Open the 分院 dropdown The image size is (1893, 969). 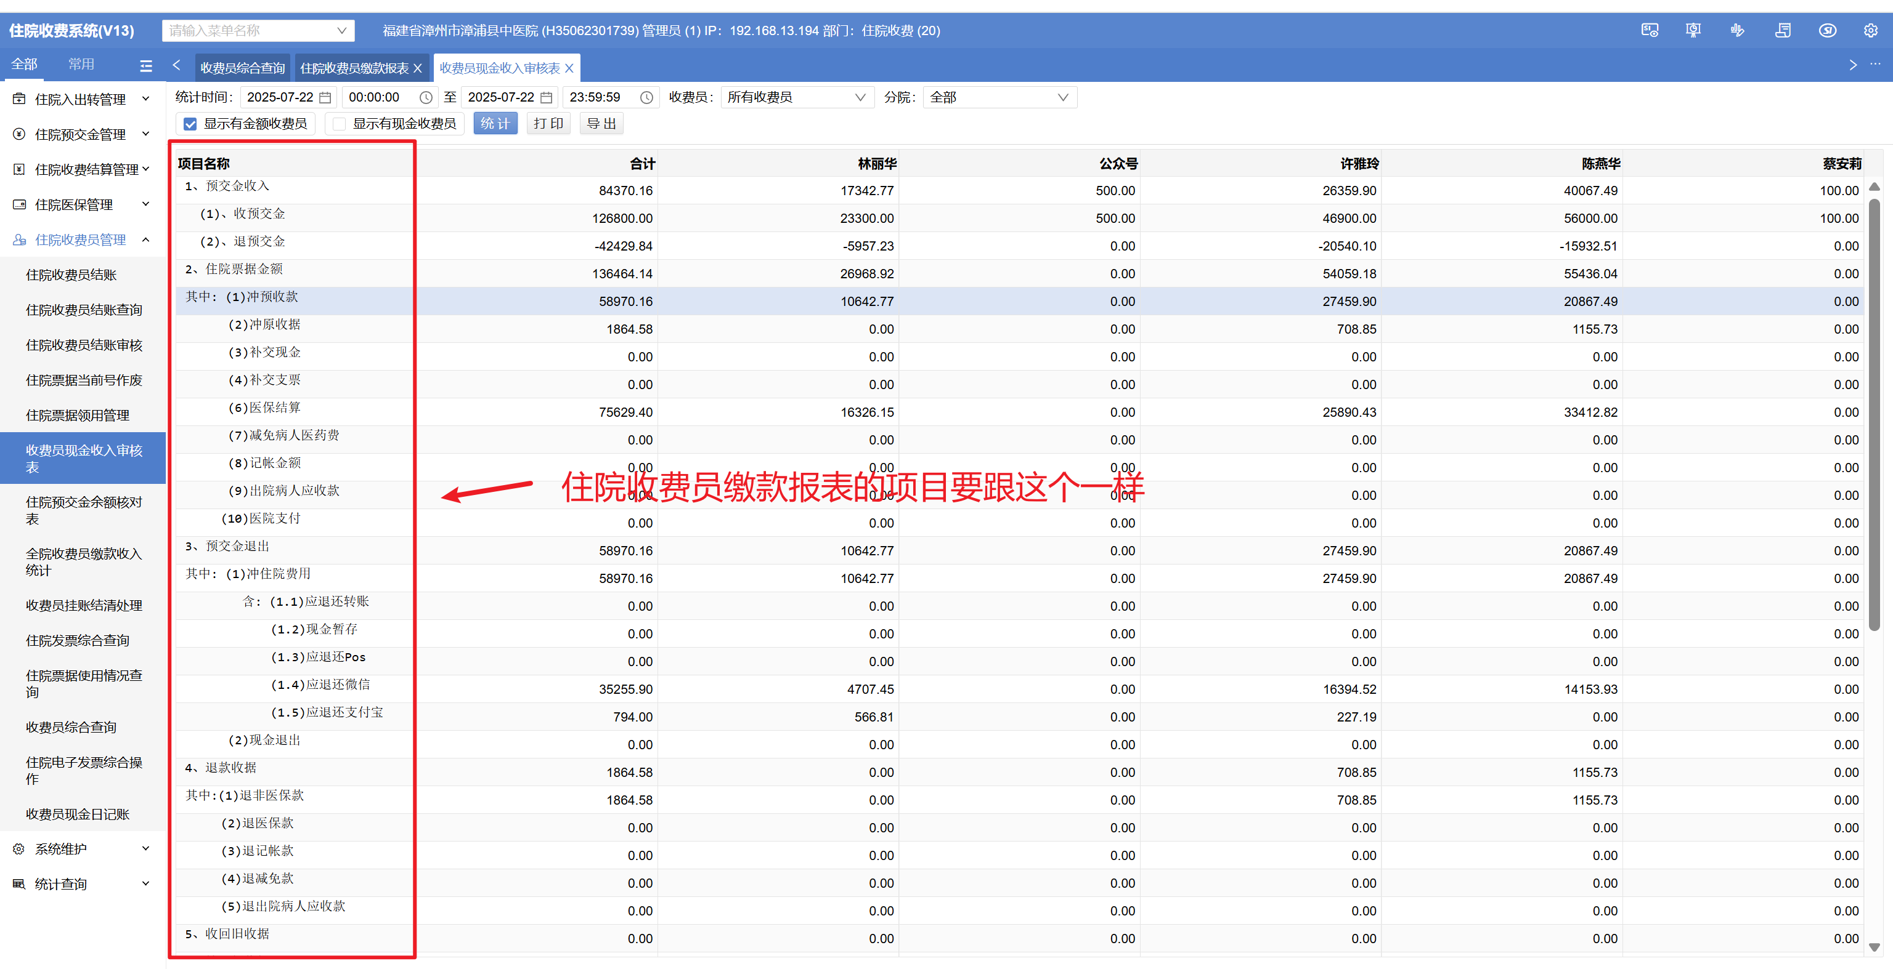point(999,98)
